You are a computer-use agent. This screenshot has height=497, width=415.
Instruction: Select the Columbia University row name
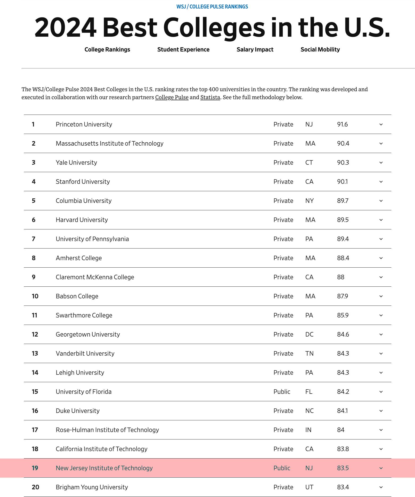click(84, 201)
